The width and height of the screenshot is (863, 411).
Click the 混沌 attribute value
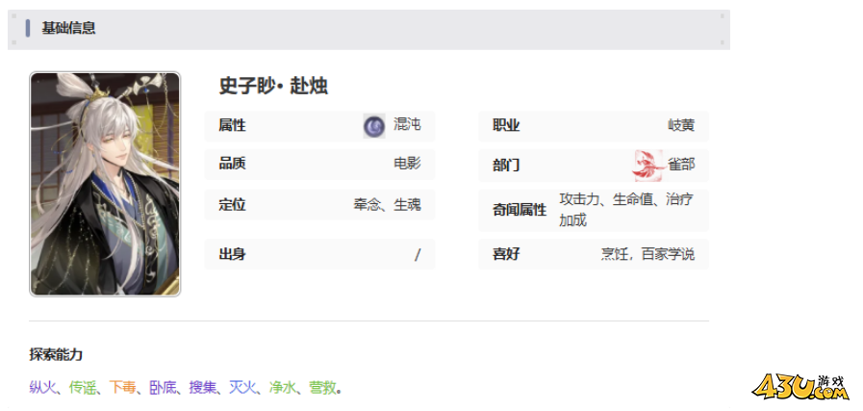point(407,124)
